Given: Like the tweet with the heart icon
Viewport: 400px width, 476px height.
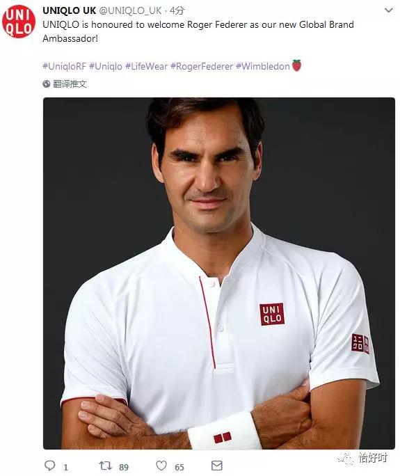Looking at the screenshot, I should [161, 466].
